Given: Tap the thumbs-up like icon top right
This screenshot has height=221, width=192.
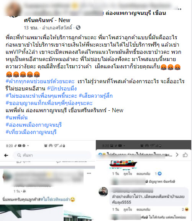Looking at the screenshot, I should point(185,155).
